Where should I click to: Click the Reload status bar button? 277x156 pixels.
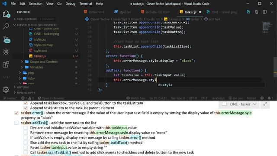tap(251, 98)
